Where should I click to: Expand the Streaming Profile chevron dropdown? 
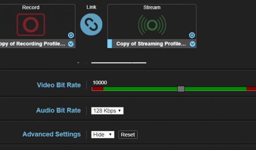click(192, 44)
